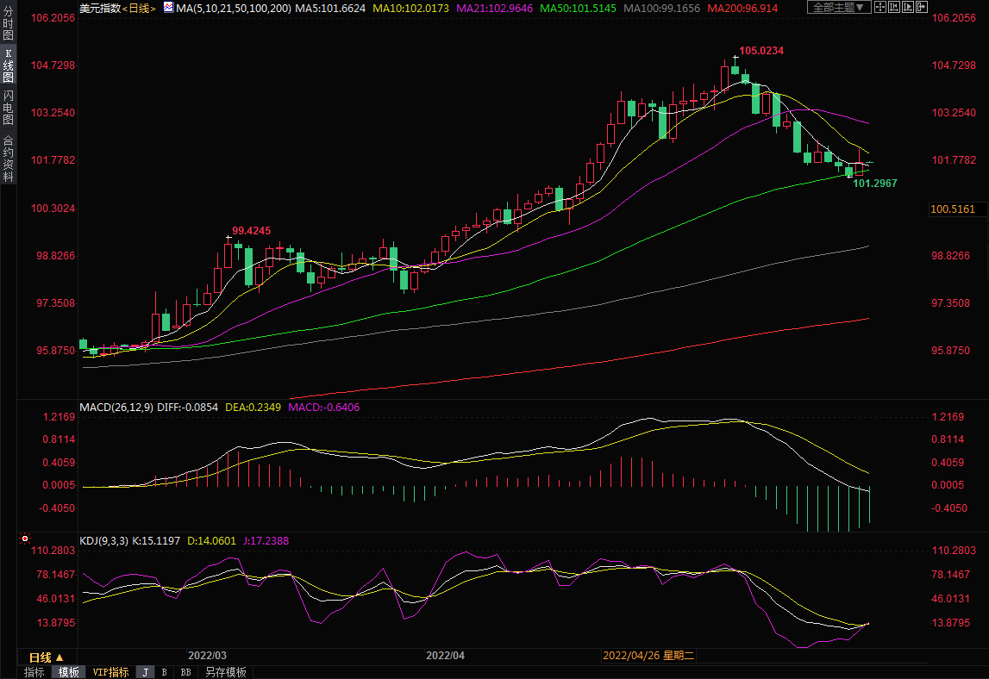
Task: Click the <日线> period label in title
Action: tap(139, 8)
